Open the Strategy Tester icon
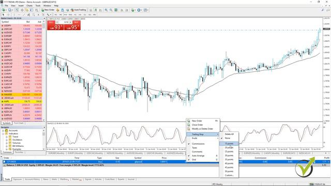 [37, 10]
